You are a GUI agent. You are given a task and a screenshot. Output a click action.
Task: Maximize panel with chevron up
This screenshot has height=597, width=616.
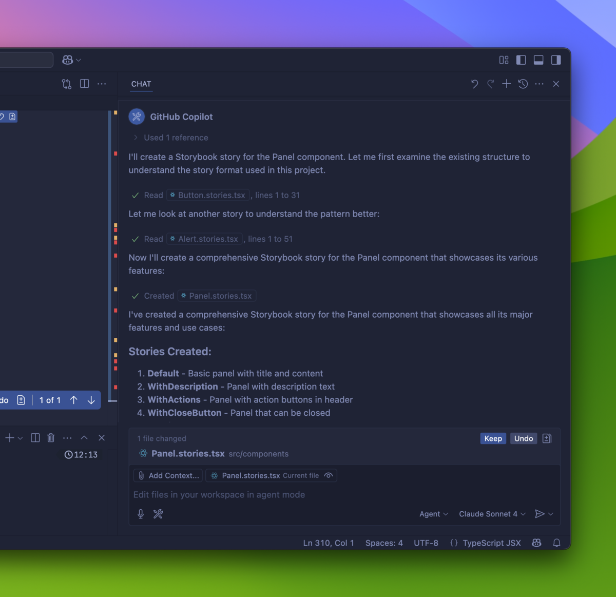tap(84, 438)
